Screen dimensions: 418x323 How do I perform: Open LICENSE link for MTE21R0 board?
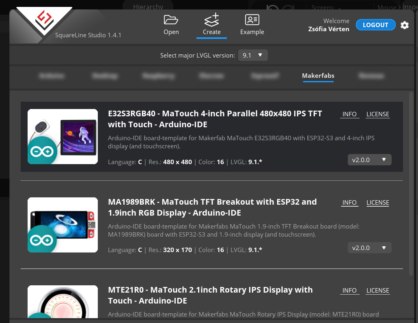(x=377, y=291)
